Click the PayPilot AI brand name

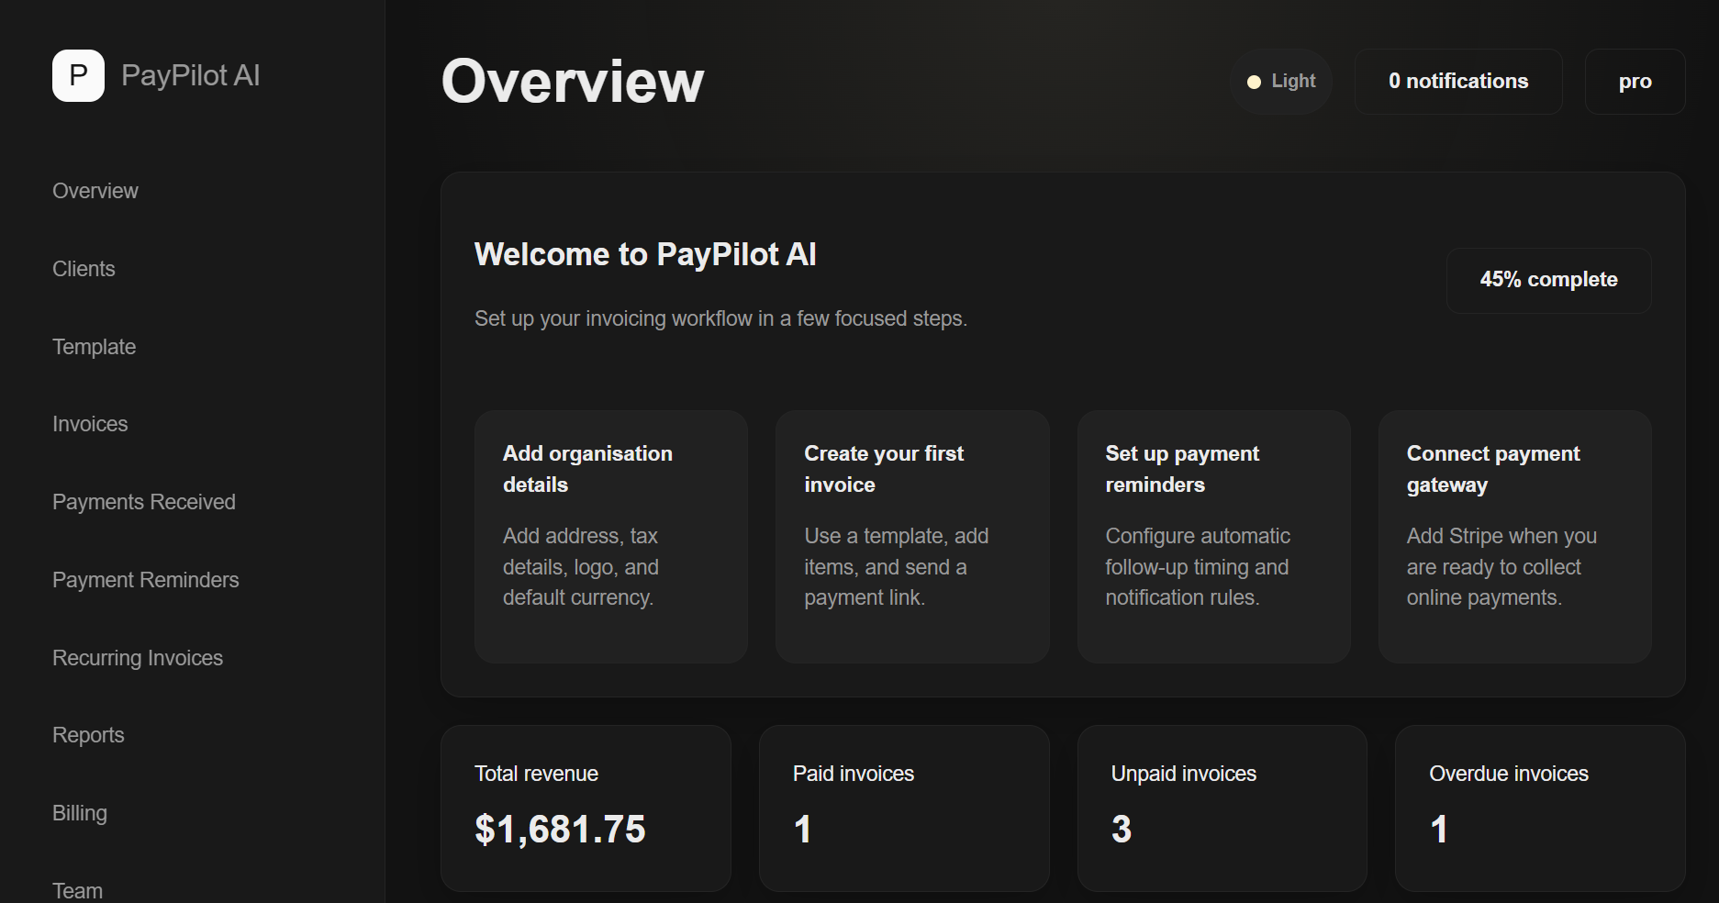coord(191,75)
